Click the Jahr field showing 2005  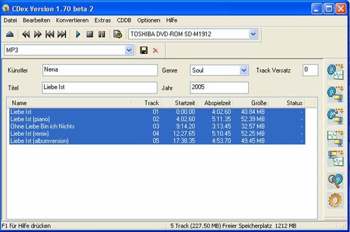[219, 88]
